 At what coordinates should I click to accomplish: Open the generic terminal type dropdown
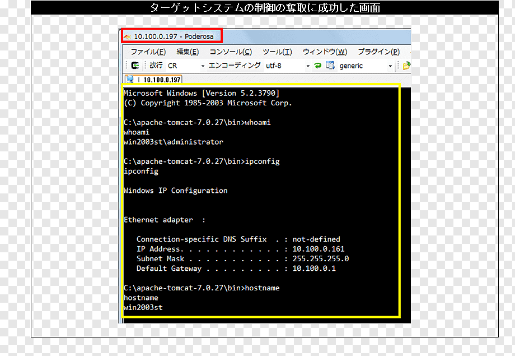[x=366, y=66]
